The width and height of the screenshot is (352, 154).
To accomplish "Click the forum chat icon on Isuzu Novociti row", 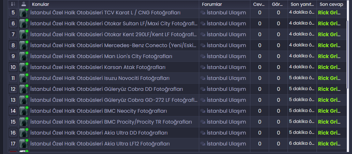I will pos(203,78).
